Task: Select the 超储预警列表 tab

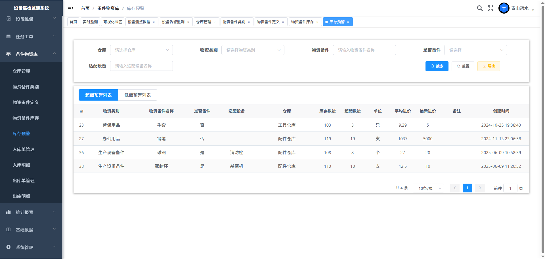Action: (98, 95)
